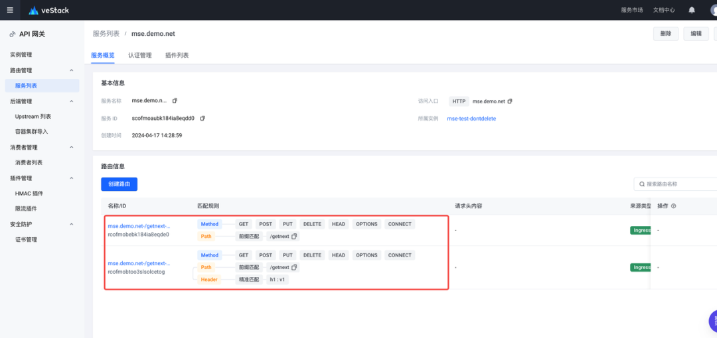Copy the service ID scofmoaubk184ia8eqdd0

point(202,118)
